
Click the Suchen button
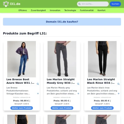115,4
